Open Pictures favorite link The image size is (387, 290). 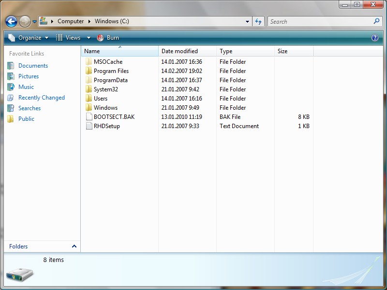pos(29,76)
